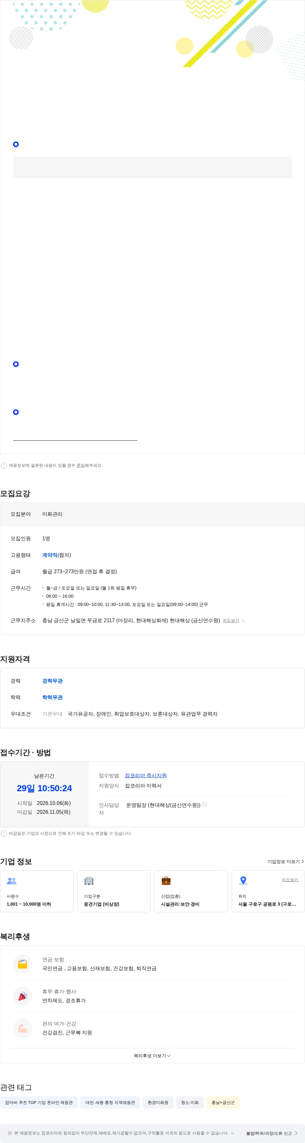
Task: Click the gray box in the posting image
Action: (x=152, y=167)
